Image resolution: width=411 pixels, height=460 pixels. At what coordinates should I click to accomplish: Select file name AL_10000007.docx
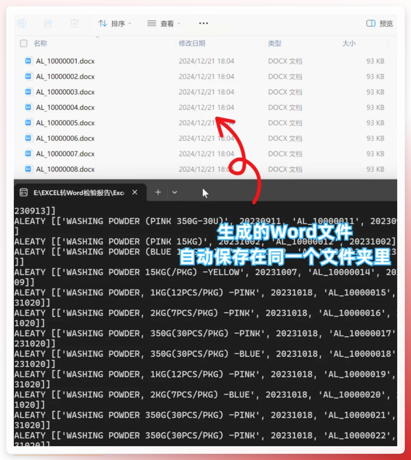pos(65,154)
